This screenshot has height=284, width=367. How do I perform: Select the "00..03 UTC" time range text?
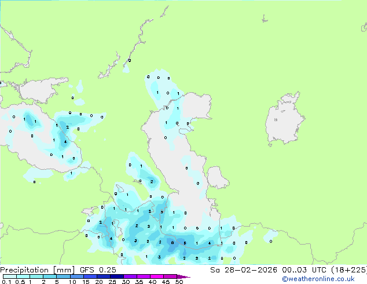coord(304,270)
